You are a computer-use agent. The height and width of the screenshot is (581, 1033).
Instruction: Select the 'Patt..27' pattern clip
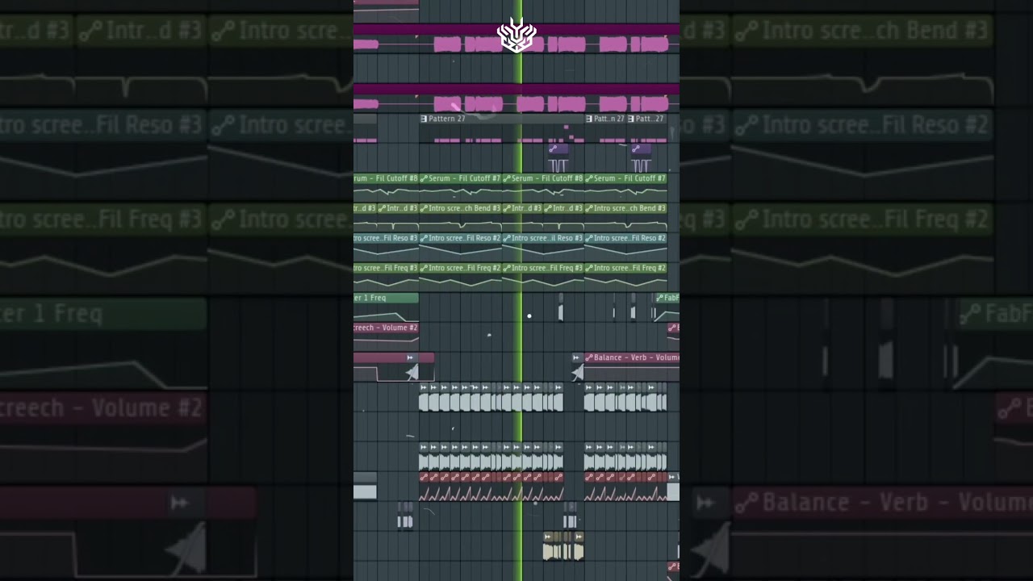pyautogui.click(x=649, y=119)
